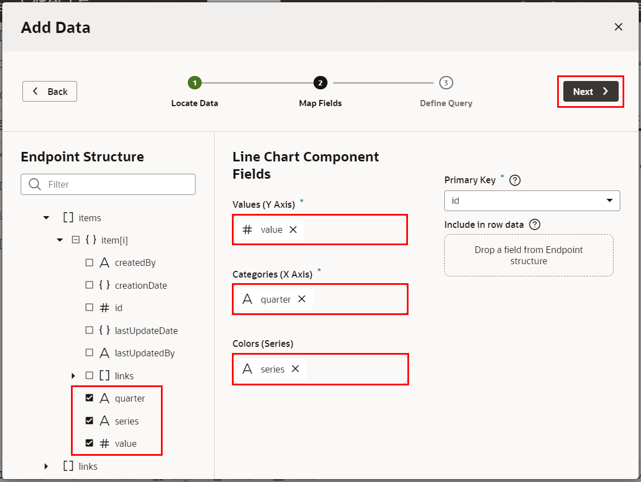Check the createdBy field checkbox
The height and width of the screenshot is (482, 641).
[89, 263]
